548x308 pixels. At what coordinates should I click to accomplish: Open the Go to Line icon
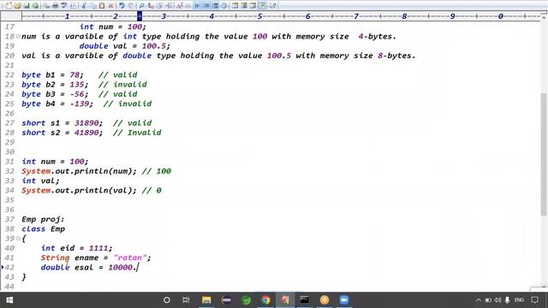click(169, 6)
